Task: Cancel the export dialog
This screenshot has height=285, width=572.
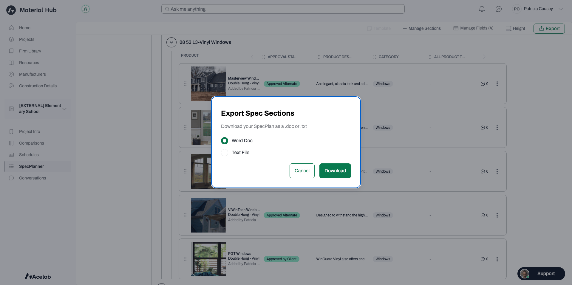Action: (302, 171)
